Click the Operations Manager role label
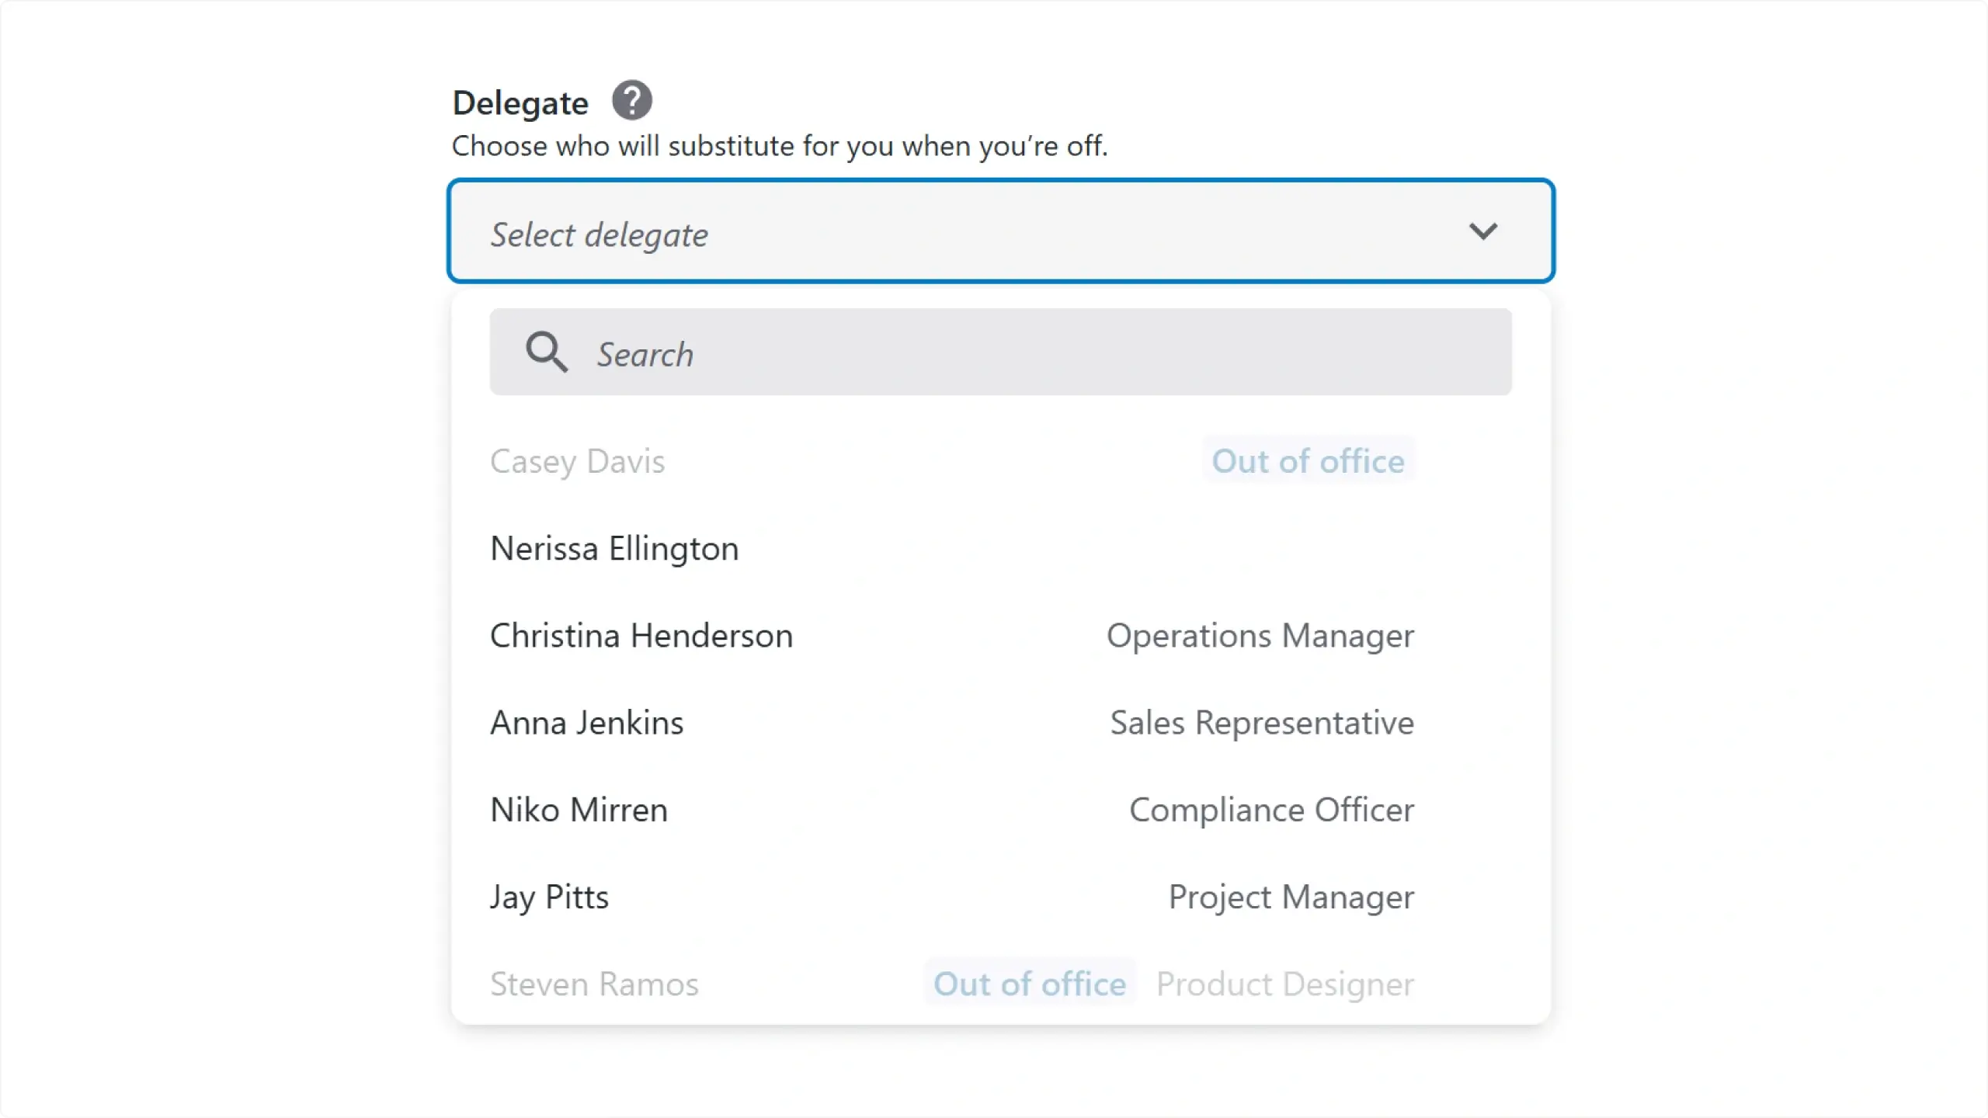 (x=1260, y=636)
